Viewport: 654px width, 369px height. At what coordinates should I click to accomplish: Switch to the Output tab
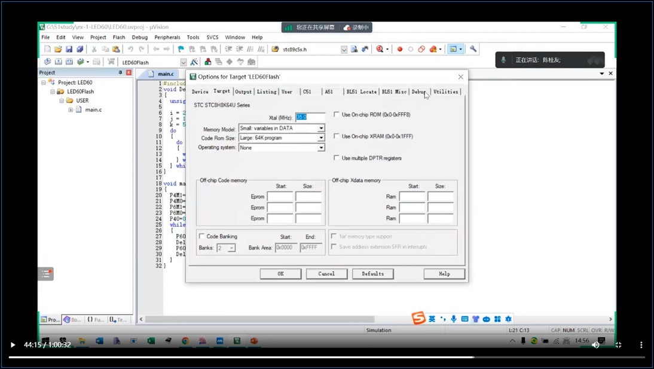coord(243,92)
